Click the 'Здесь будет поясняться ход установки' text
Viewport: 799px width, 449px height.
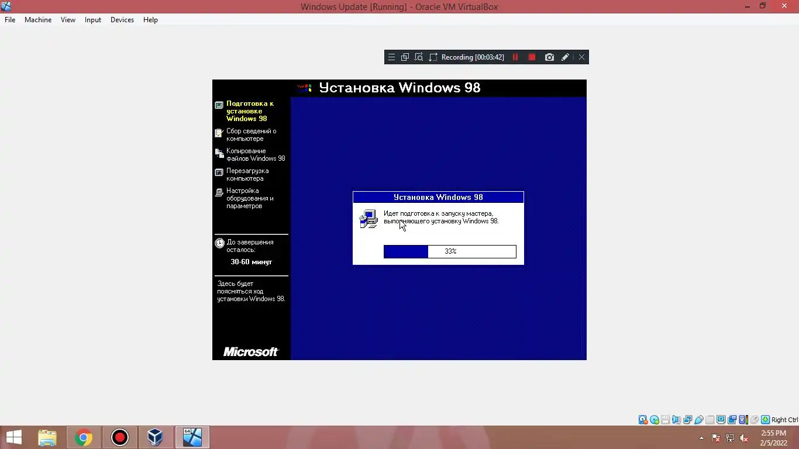coord(251,291)
